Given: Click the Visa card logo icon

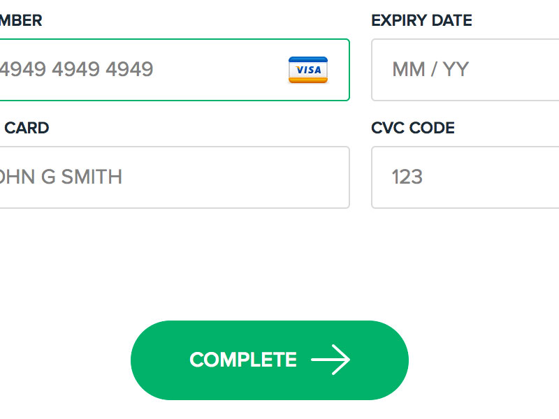Looking at the screenshot, I should coord(308,70).
